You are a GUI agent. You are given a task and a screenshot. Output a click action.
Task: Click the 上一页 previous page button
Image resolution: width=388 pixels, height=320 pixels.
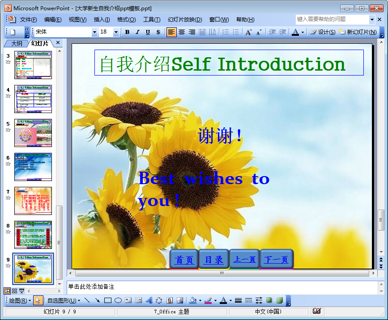coord(244,259)
